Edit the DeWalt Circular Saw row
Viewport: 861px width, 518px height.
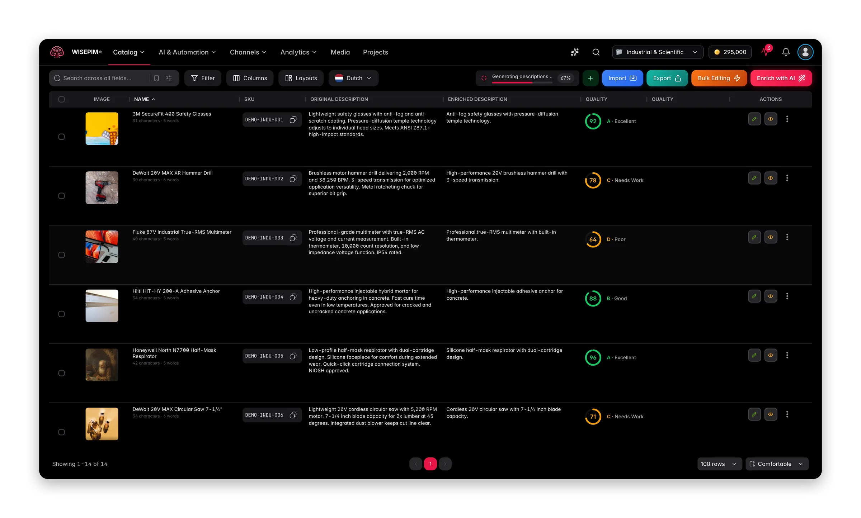(x=754, y=414)
